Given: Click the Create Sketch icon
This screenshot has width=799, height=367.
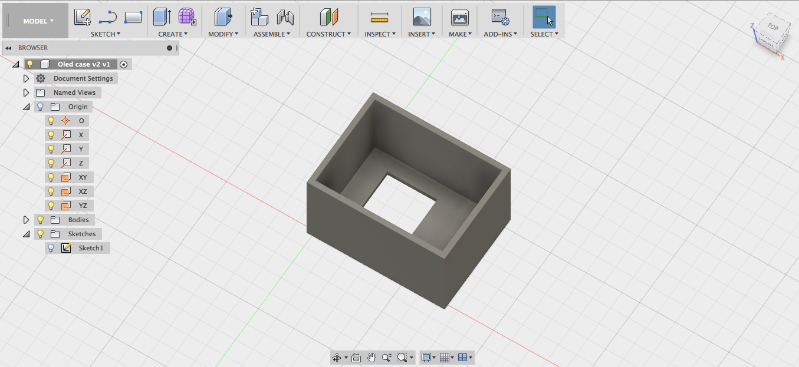Looking at the screenshot, I should (x=83, y=17).
